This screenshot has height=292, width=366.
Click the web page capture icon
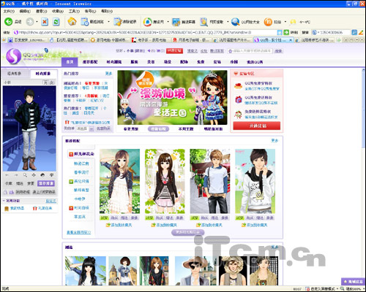tap(203, 22)
